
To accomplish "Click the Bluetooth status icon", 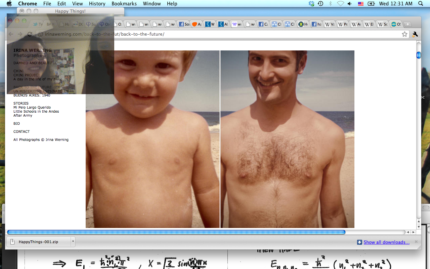I will click(x=330, y=4).
